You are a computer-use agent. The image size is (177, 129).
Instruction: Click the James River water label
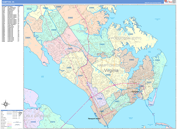click(x=42, y=77)
